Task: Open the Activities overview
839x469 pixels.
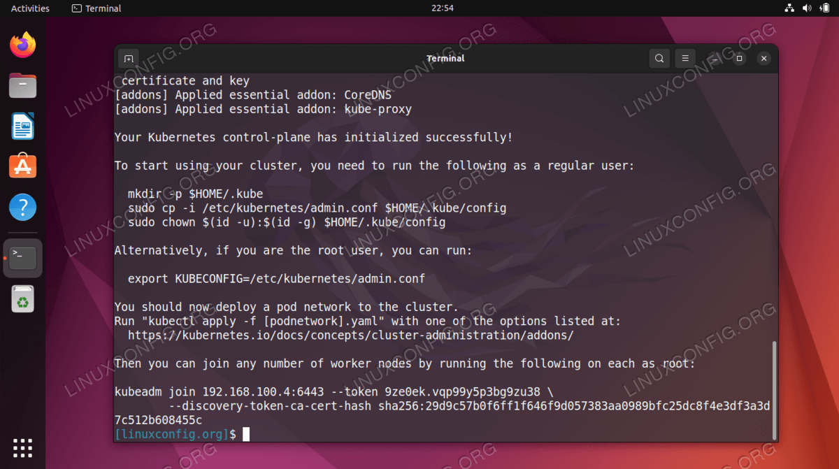Action: click(x=30, y=8)
